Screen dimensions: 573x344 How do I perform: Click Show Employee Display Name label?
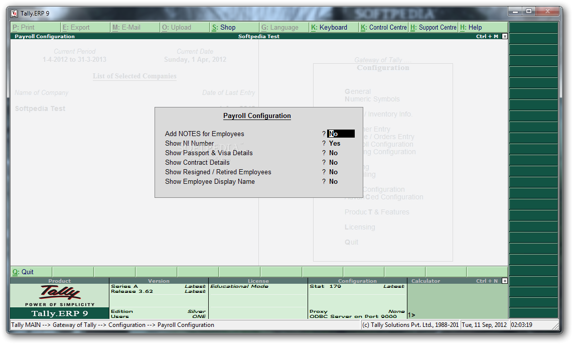tap(210, 181)
